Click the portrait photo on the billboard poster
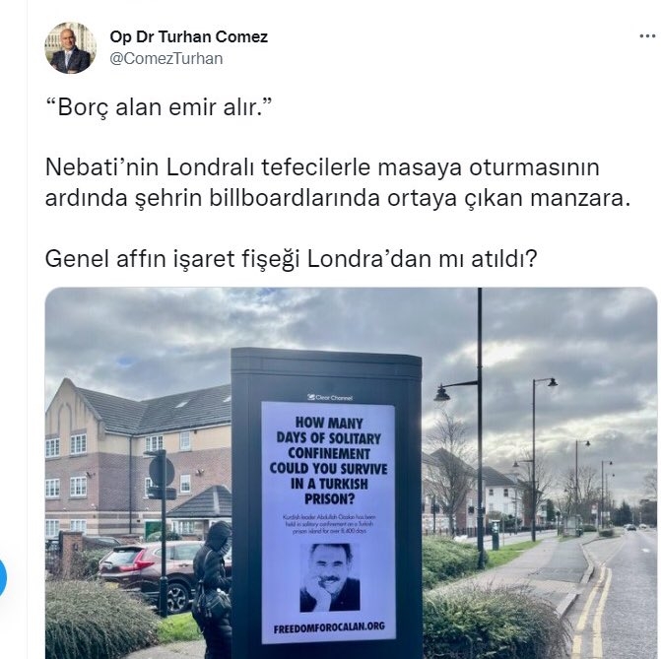 [x=330, y=577]
